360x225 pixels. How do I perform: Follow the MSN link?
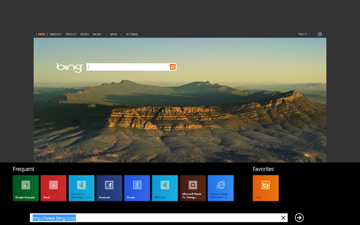tap(114, 34)
